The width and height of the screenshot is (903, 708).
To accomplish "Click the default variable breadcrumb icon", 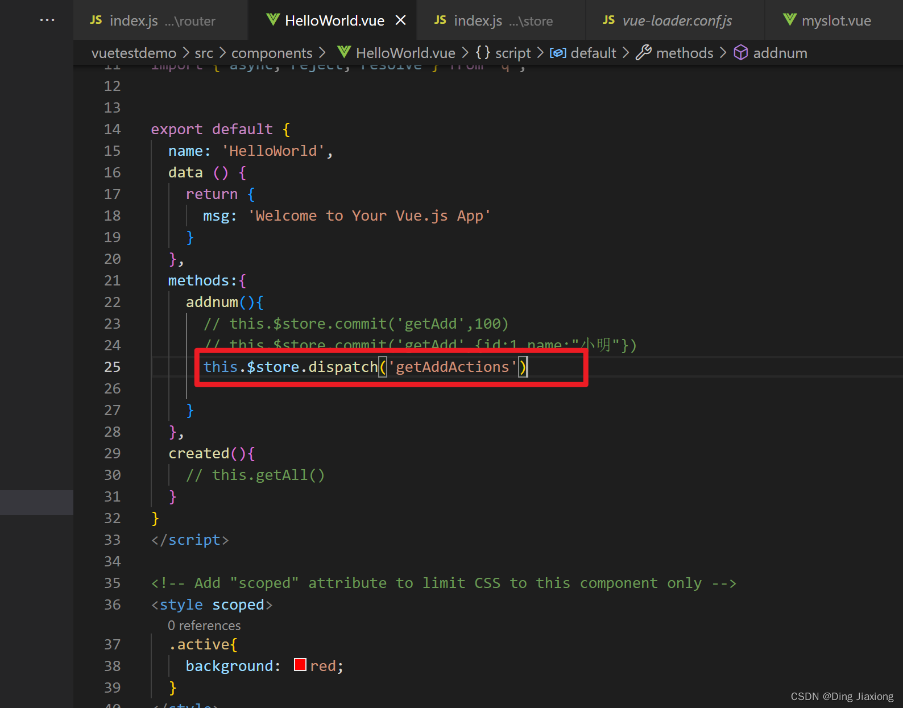I will (x=558, y=53).
